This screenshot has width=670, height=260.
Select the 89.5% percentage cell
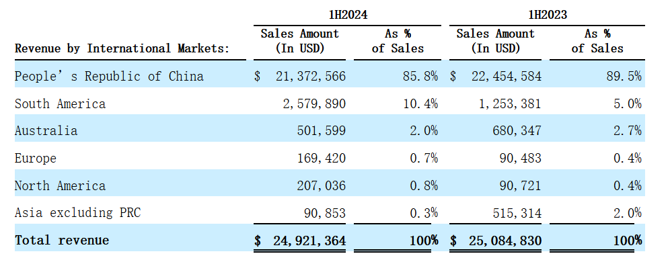624,77
